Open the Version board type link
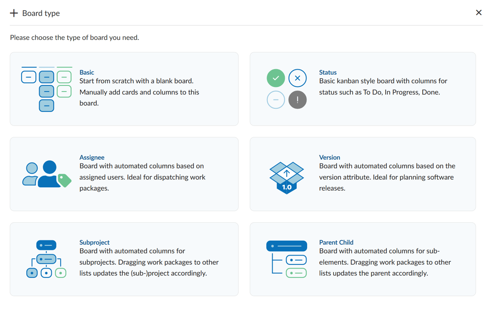493x312 pixels. (x=330, y=157)
